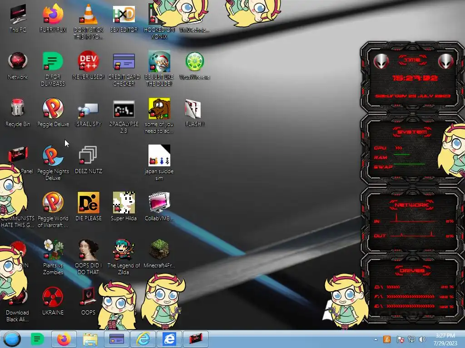Click the digital clock readout in Time widget
The height and width of the screenshot is (348, 465).
coord(415,78)
